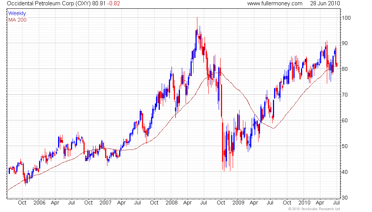Click the 100 price axis label
The width and height of the screenshot is (372, 212).
click(346, 18)
